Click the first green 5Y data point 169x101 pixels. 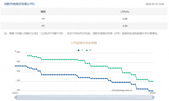coord(27,56)
